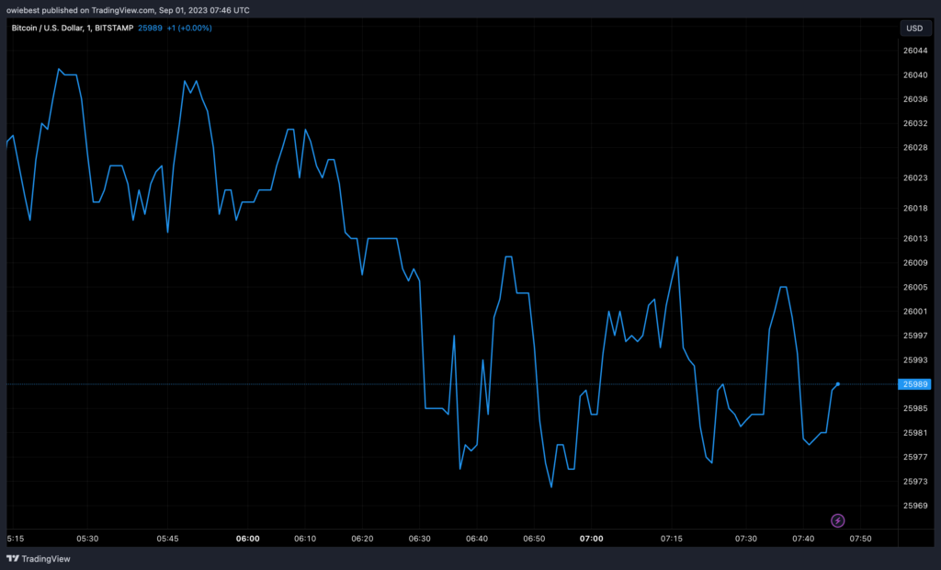The image size is (941, 570).
Task: Click the +1 (+0.00%) change text
Action: click(x=189, y=28)
